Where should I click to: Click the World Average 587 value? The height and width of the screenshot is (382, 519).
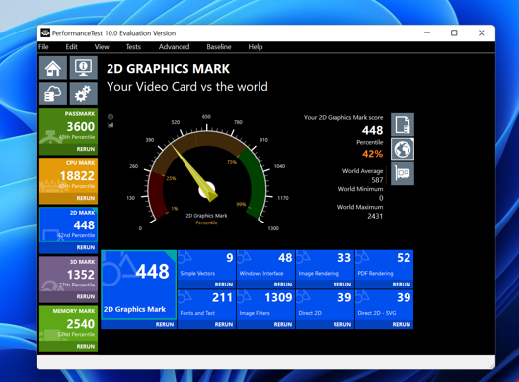click(x=377, y=180)
